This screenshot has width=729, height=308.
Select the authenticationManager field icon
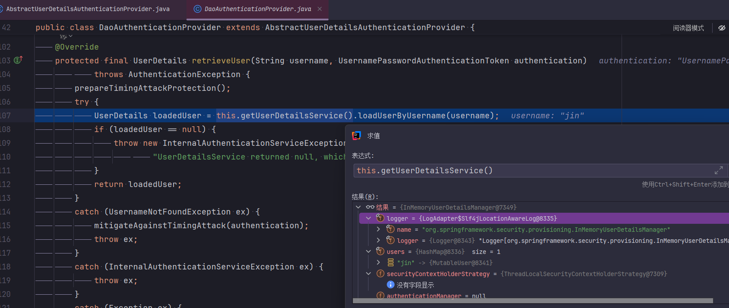pos(380,296)
